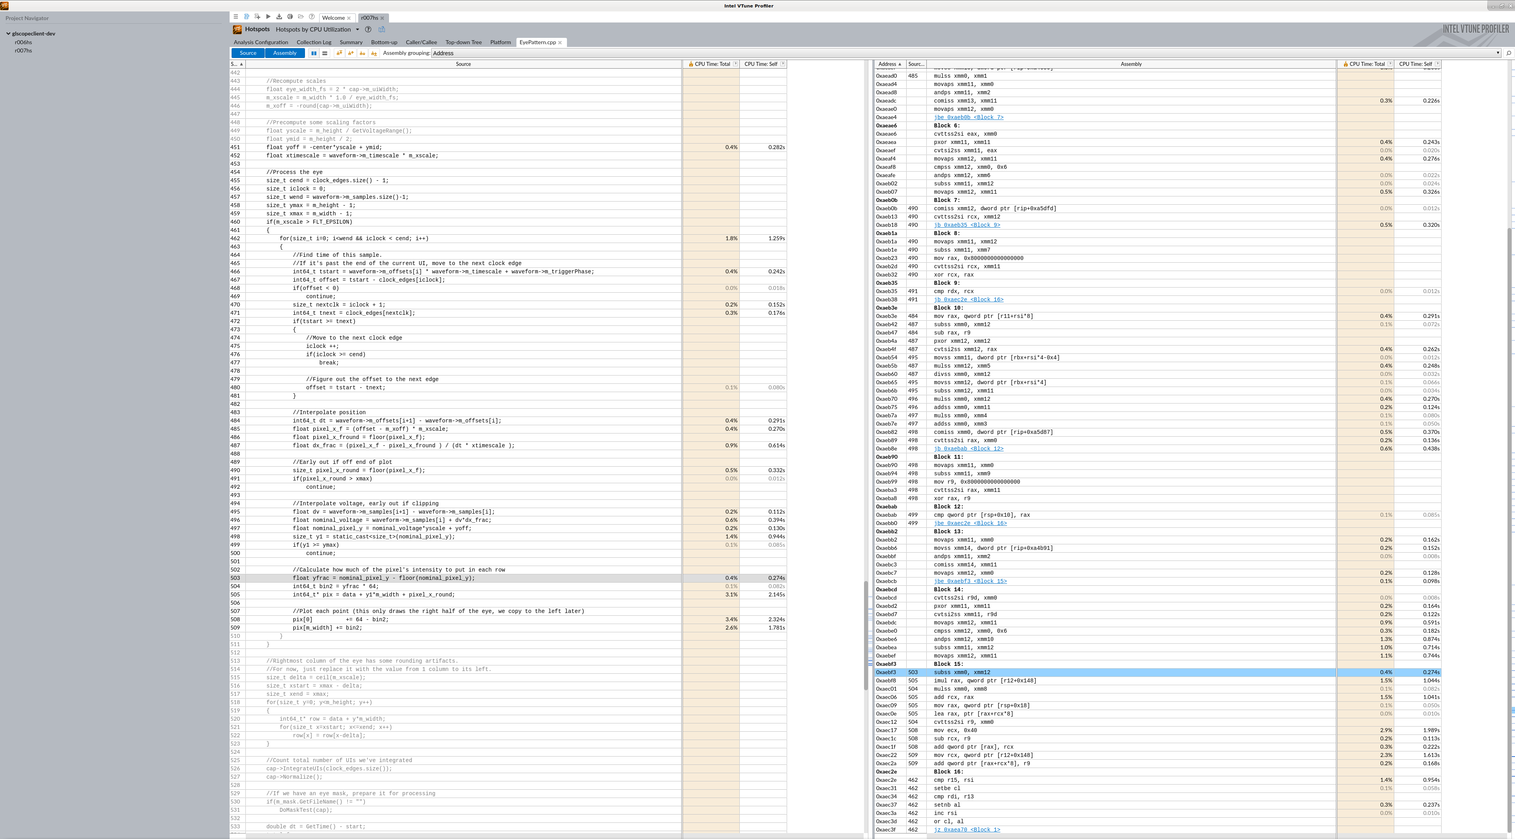Image resolution: width=1515 pixels, height=839 pixels.
Task: Open the hamburger menu in the toolbar
Action: click(x=236, y=17)
